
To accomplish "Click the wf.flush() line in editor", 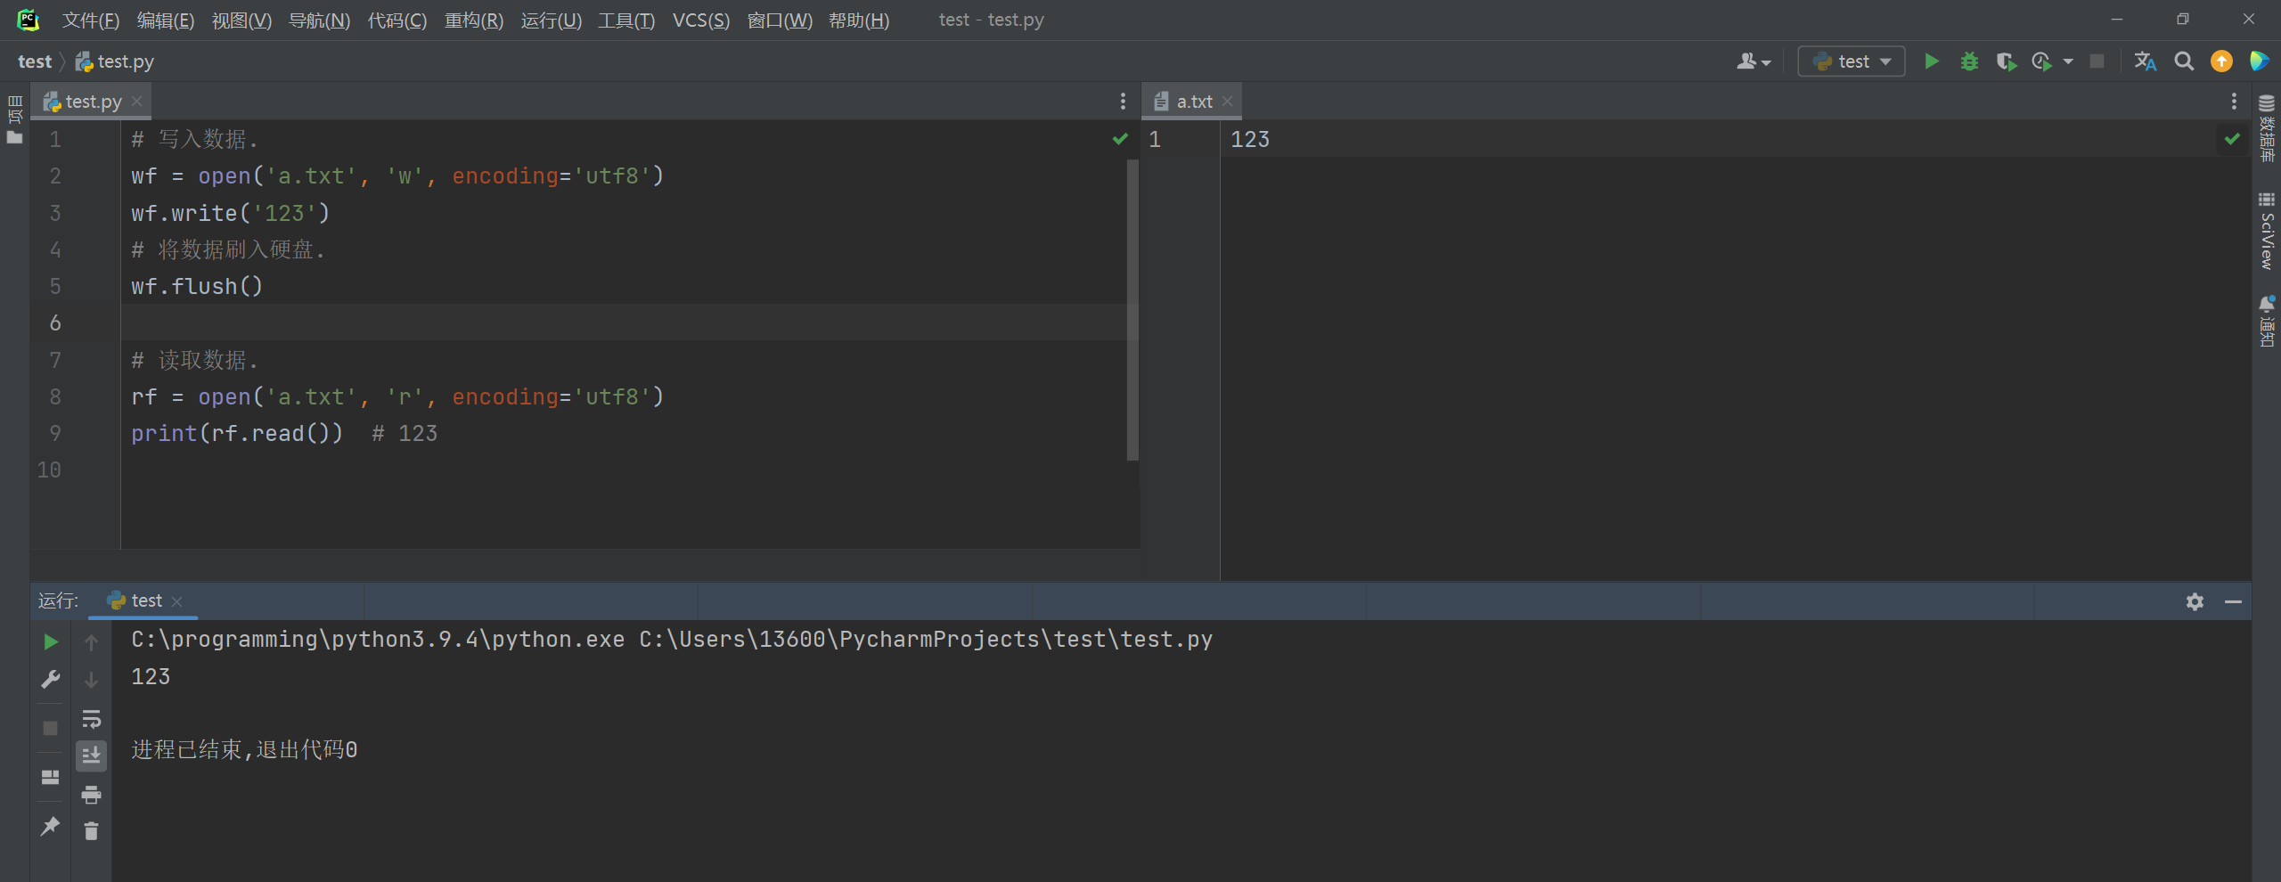I will click(x=197, y=286).
